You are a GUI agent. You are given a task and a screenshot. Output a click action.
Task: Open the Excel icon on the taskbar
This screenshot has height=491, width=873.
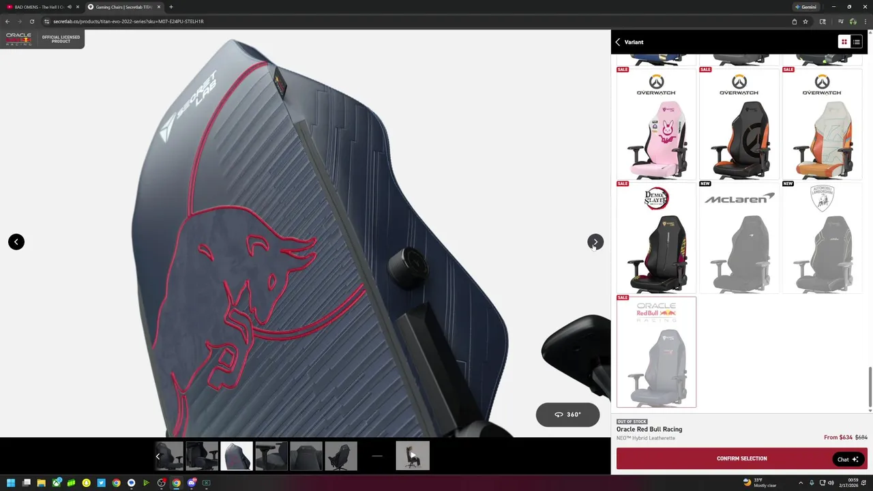(206, 483)
